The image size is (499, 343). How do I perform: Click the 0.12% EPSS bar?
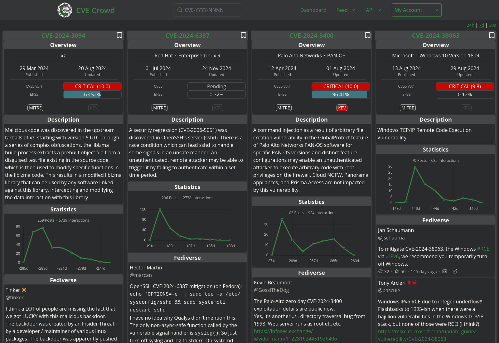(x=465, y=94)
